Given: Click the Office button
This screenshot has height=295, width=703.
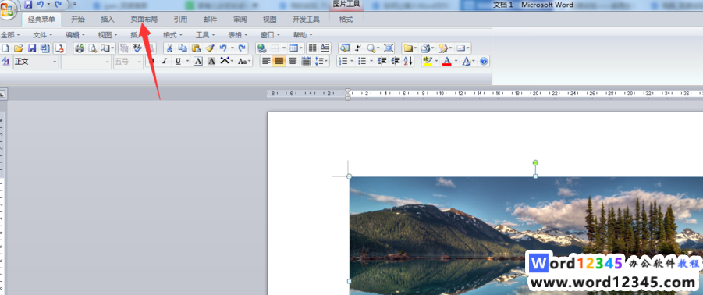Looking at the screenshot, I should click(x=7, y=10).
